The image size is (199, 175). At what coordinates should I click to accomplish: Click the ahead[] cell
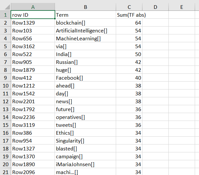coord(86,86)
